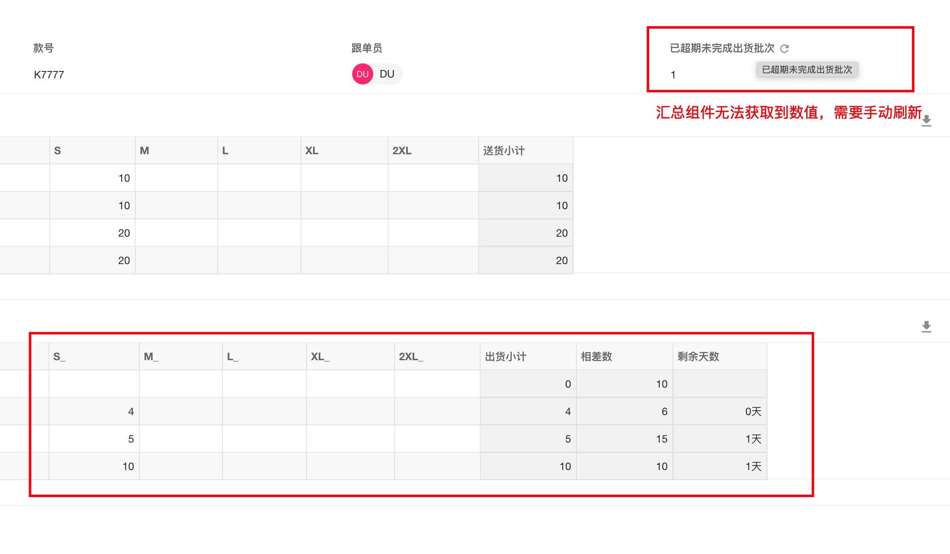Click the K7777 款号 value

point(49,75)
